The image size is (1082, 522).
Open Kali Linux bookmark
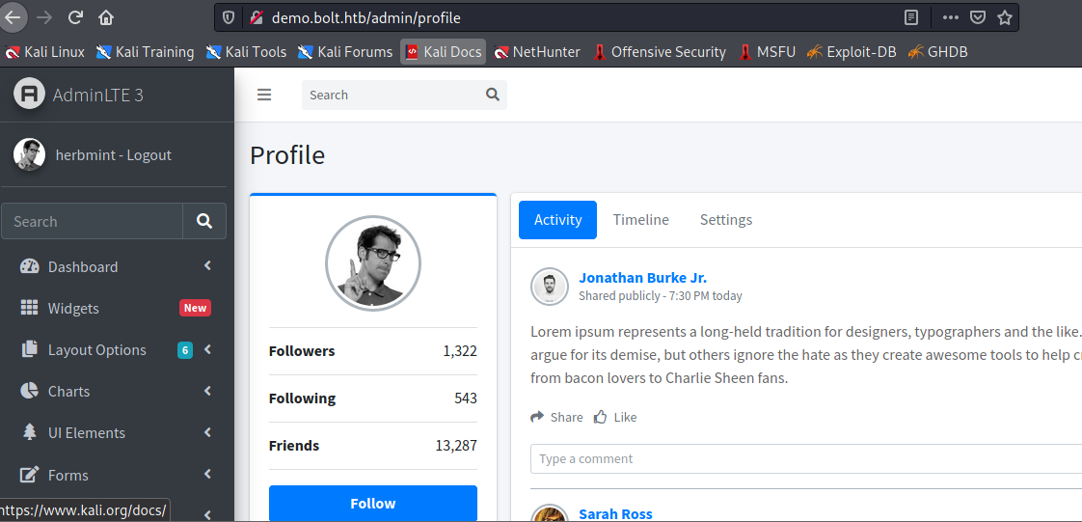point(44,52)
